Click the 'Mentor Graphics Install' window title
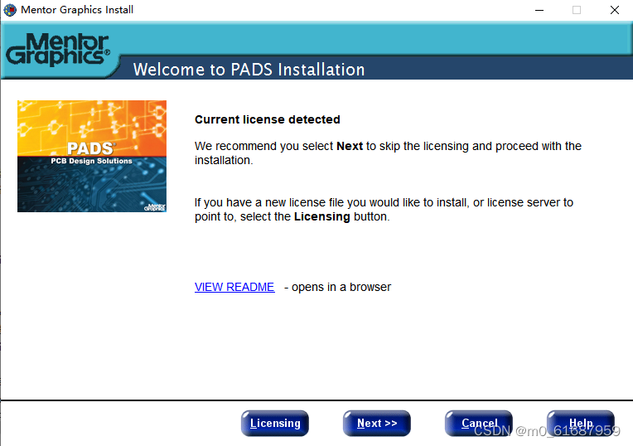This screenshot has height=446, width=633. pos(77,10)
